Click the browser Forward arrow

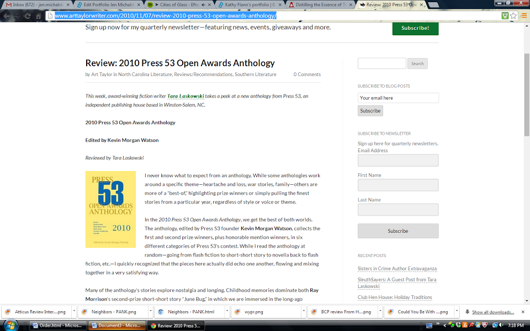pos(17,15)
